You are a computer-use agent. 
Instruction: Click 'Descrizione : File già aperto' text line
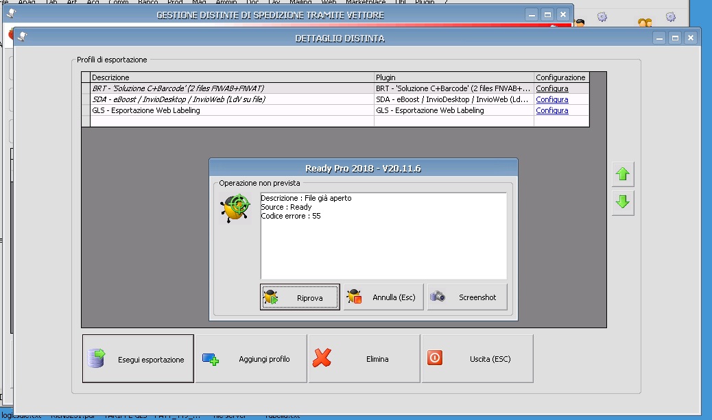pos(306,198)
